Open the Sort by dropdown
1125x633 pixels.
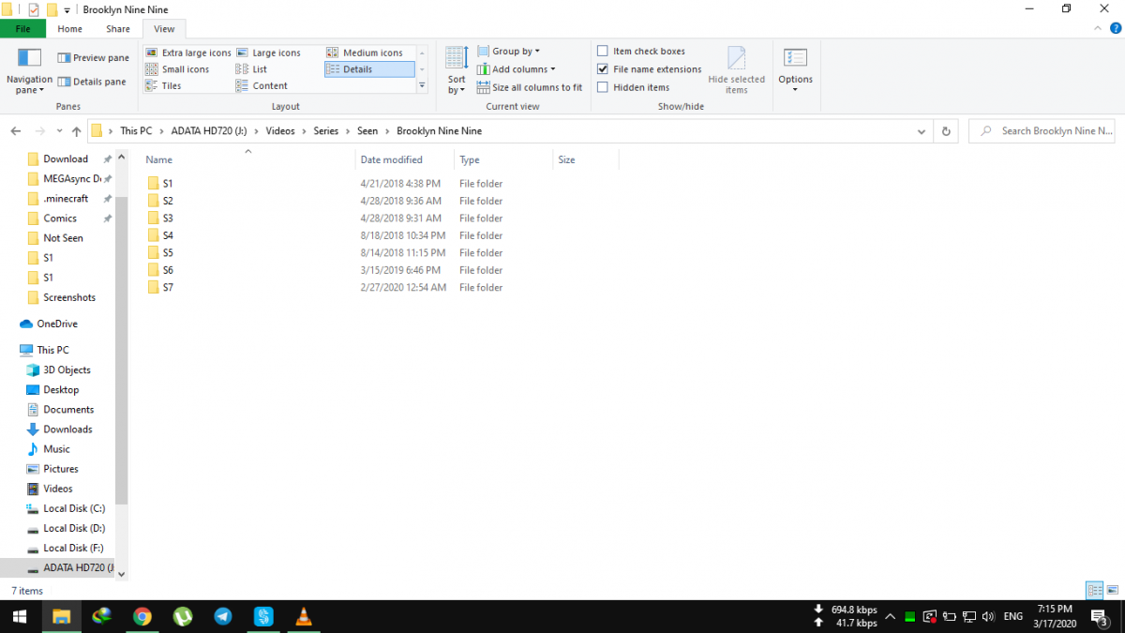457,70
